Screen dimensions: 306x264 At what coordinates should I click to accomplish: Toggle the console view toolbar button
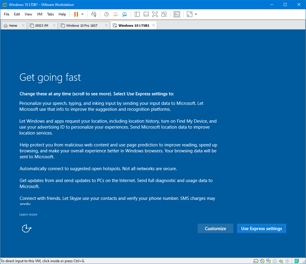[x=177, y=14]
